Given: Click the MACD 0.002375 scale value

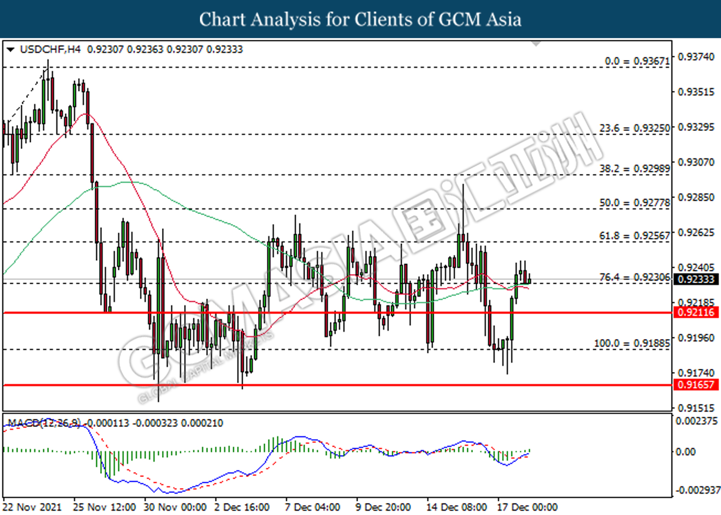Looking at the screenshot, I should [x=697, y=421].
